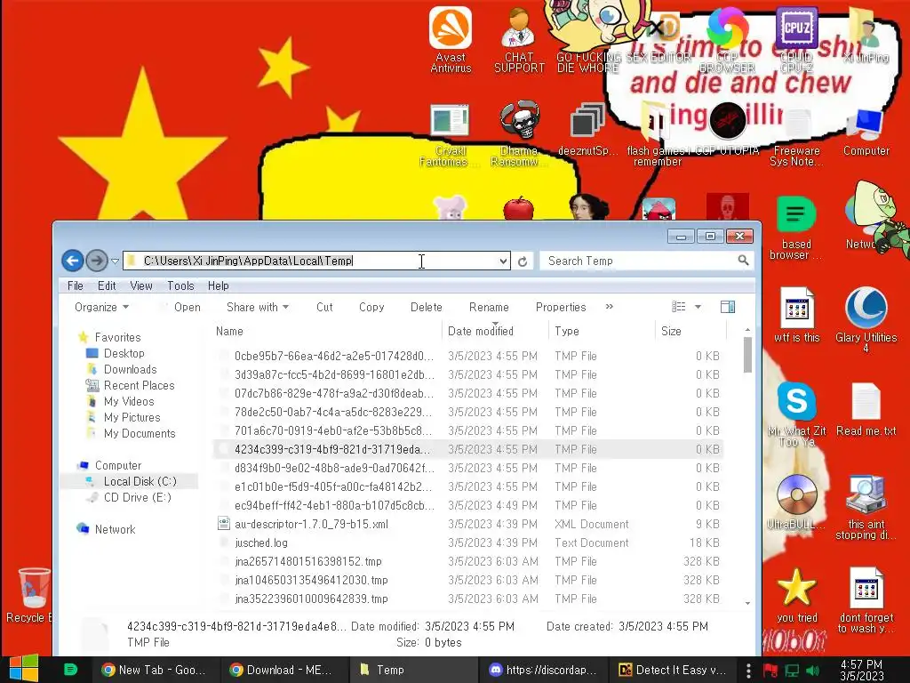
Task: Toggle the preview pane button
Action: 728,307
